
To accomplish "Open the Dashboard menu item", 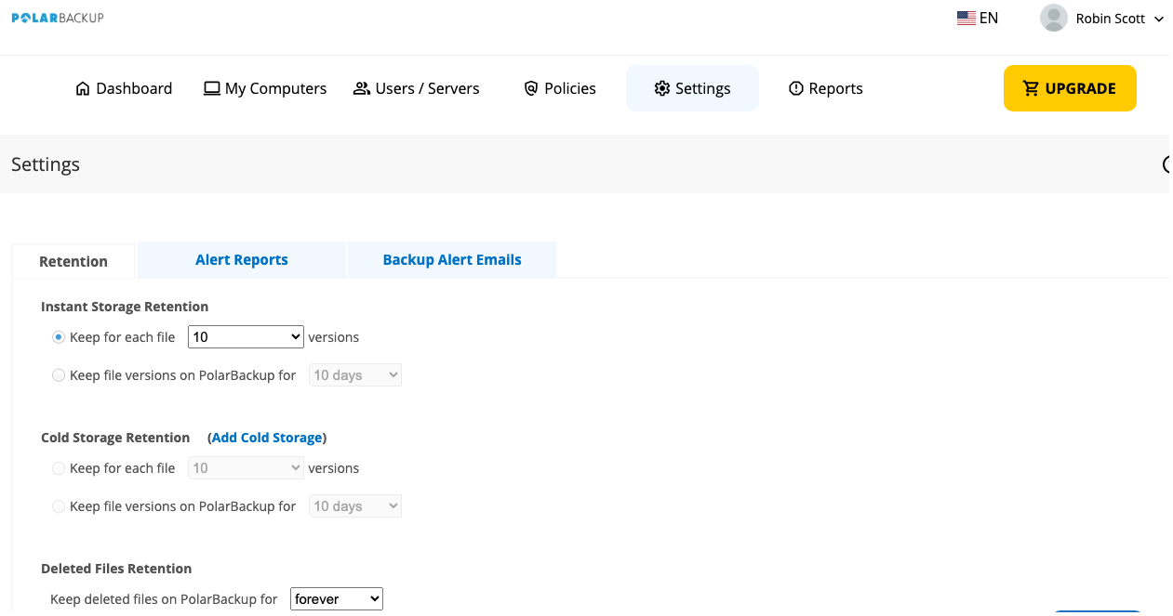I will (x=124, y=89).
